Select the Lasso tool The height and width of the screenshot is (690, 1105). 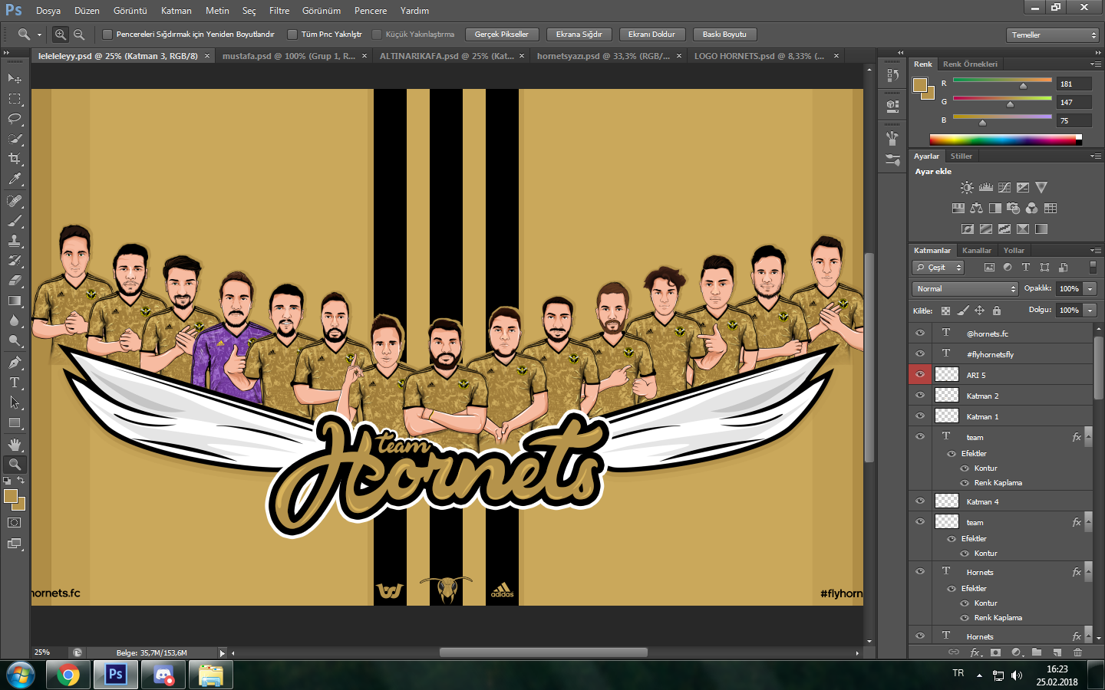15,119
